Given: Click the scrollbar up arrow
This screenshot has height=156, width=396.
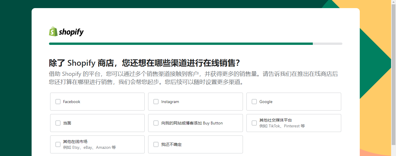Looking at the screenshot, I should click(x=393, y=2).
